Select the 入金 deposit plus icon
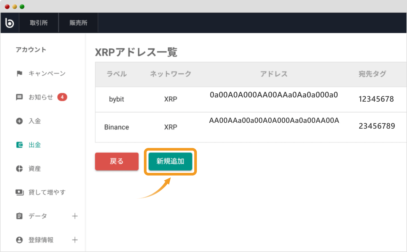This screenshot has width=407, height=252. [x=20, y=121]
